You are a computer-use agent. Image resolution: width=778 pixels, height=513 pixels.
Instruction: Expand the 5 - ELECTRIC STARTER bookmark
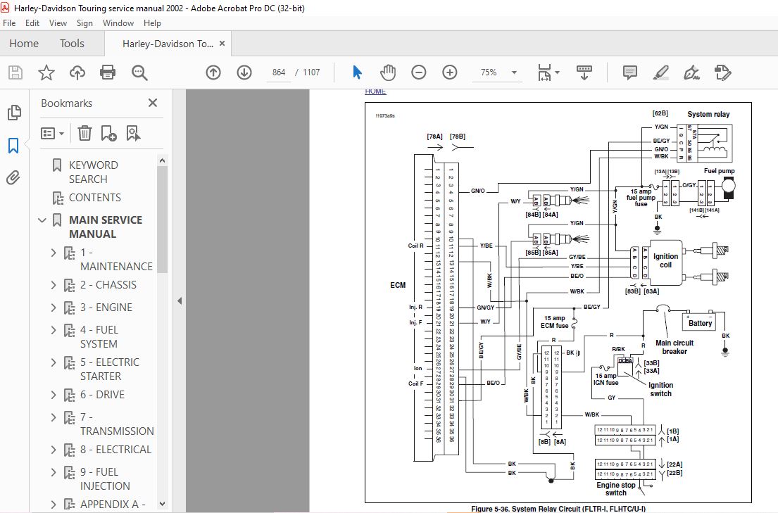coord(54,362)
